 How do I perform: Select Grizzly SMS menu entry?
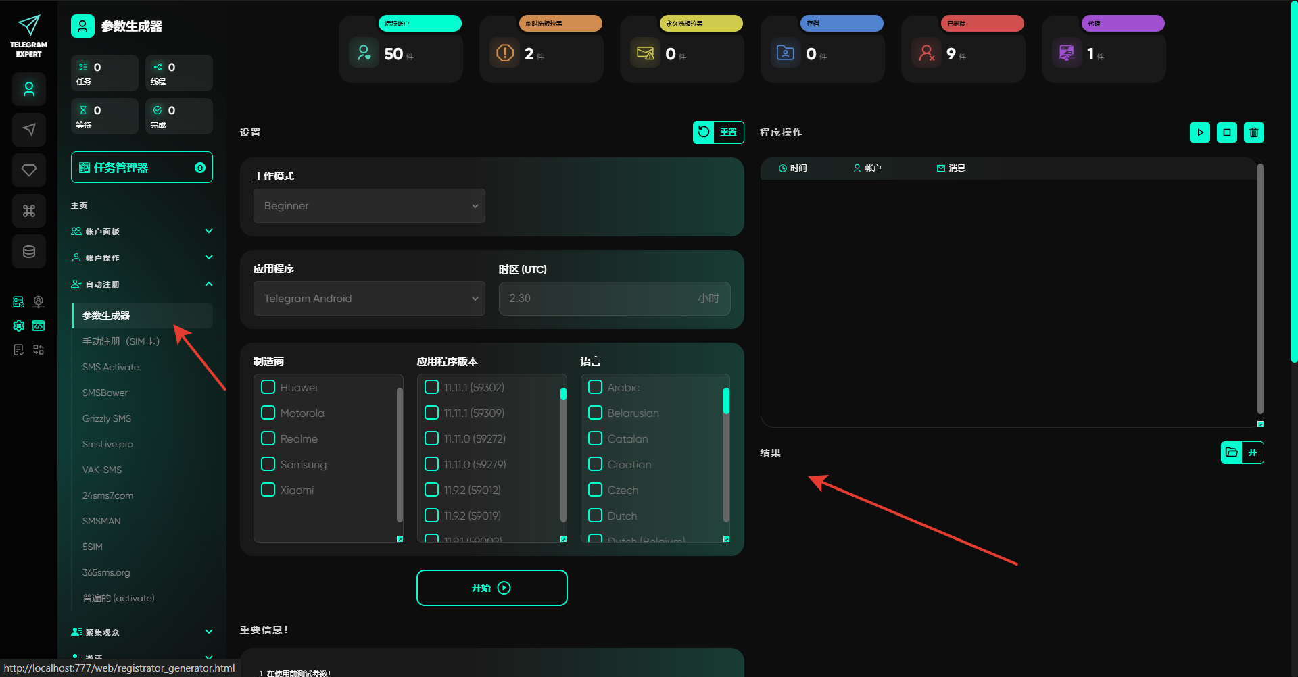click(x=107, y=418)
